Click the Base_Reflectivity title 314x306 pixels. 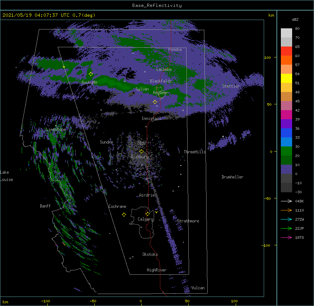(x=157, y=5)
